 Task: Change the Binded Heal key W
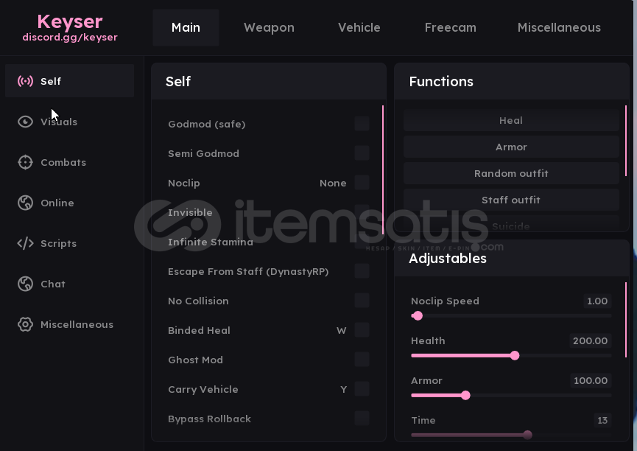[342, 330]
